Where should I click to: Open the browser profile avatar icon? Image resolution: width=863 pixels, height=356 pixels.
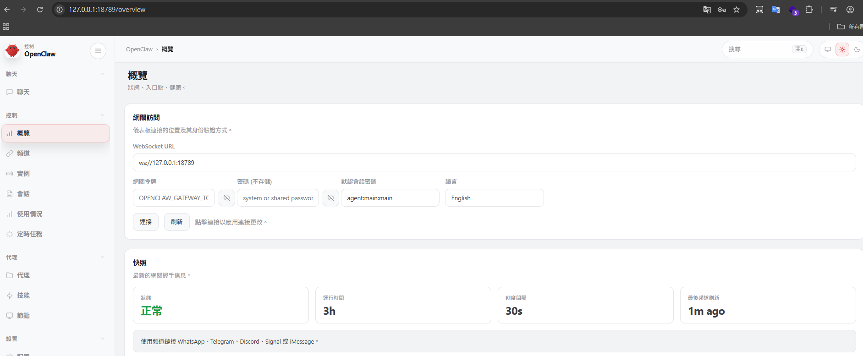850,10
